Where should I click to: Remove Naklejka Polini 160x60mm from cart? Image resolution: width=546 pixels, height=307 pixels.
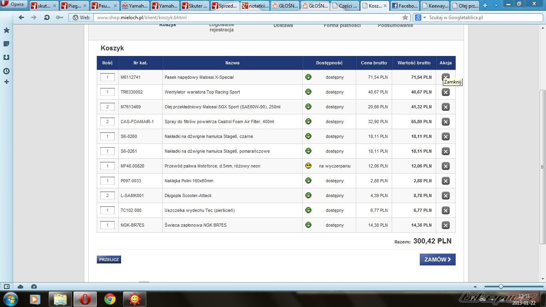click(446, 181)
